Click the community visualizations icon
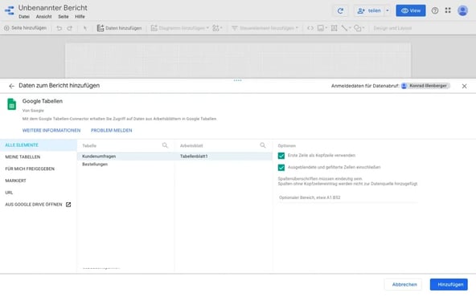 coord(217,28)
